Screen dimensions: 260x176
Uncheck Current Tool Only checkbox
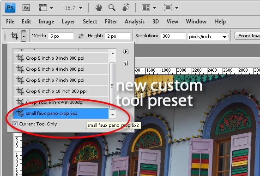(15, 124)
